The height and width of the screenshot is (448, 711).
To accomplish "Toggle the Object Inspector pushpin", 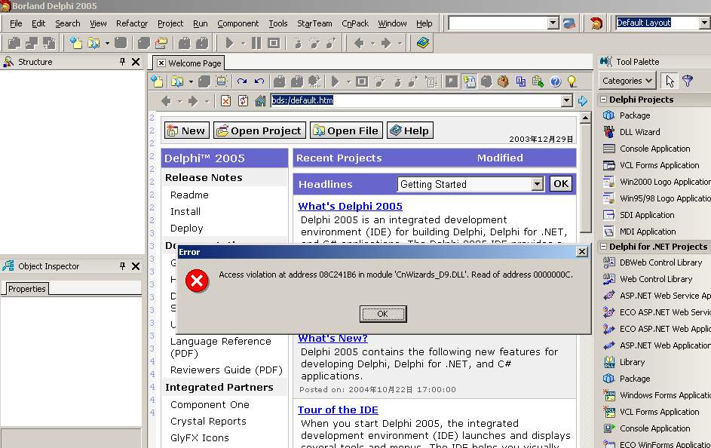I will pyautogui.click(x=122, y=266).
